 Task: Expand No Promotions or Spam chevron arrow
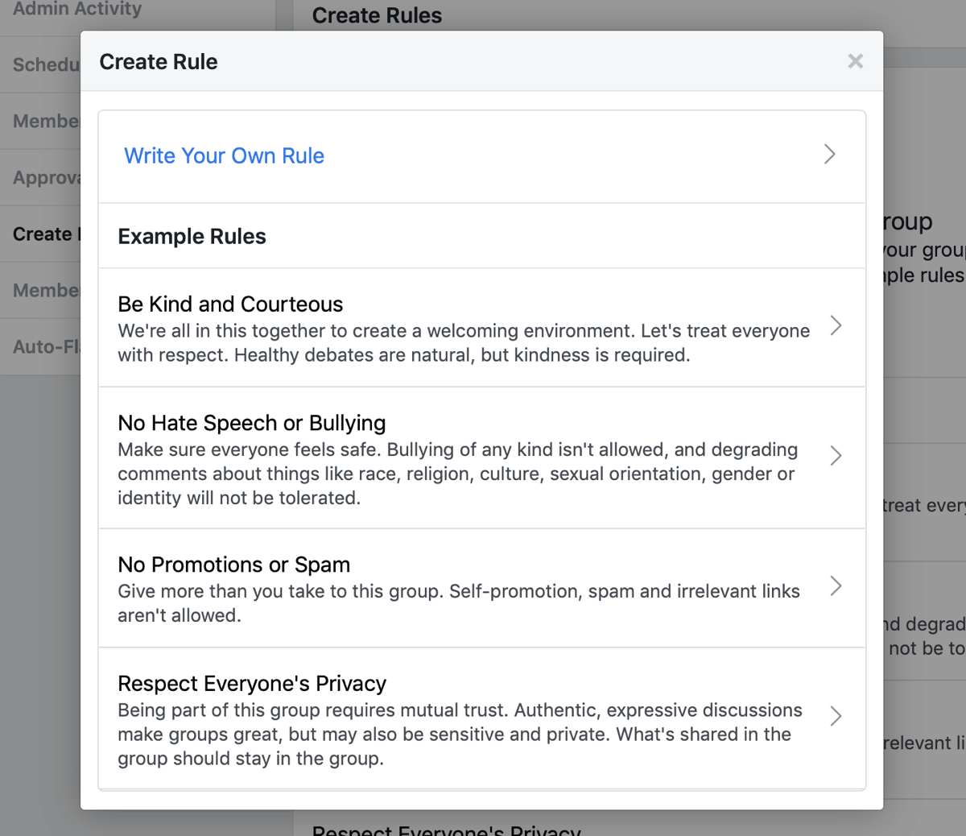pos(836,586)
